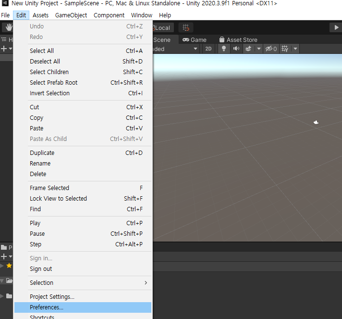The height and width of the screenshot is (319, 342).
Task: Choose Select All from Edit menu
Action: click(83, 51)
